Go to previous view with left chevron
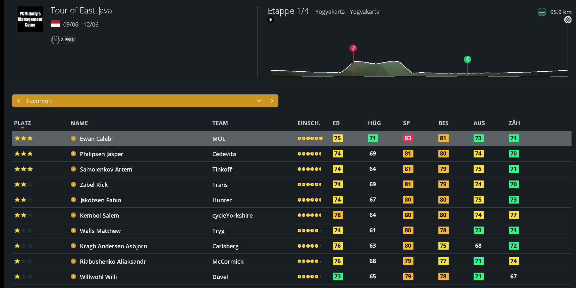Screen dimensions: 576x288 click(x=19, y=101)
